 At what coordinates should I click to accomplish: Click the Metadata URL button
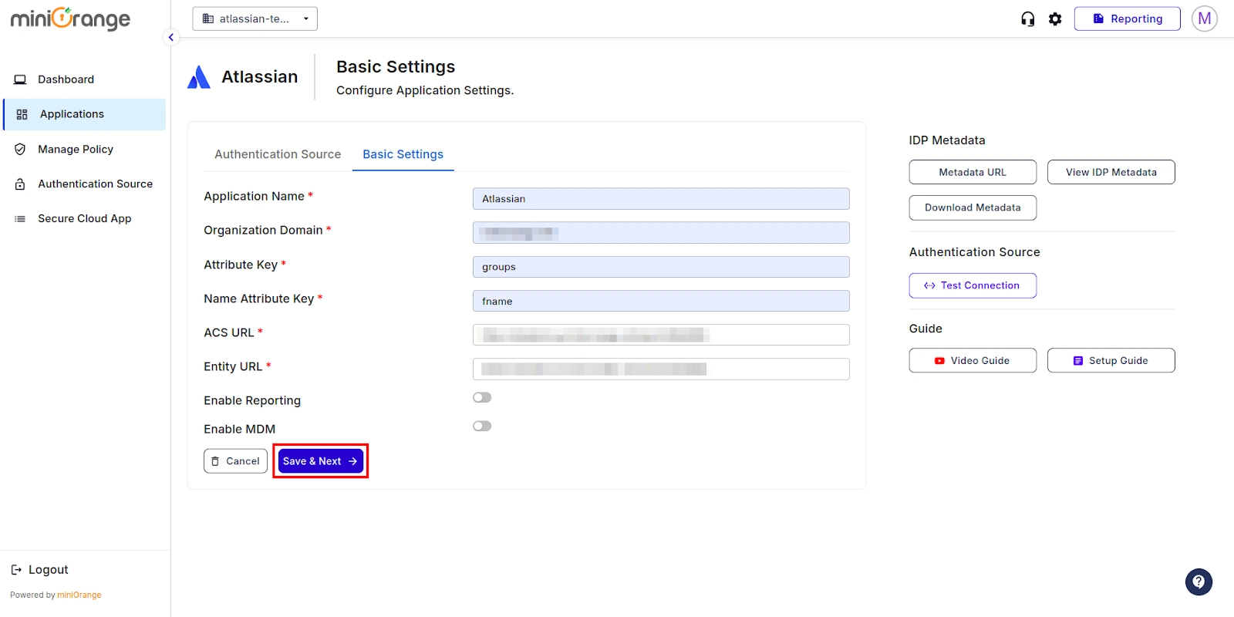(973, 172)
